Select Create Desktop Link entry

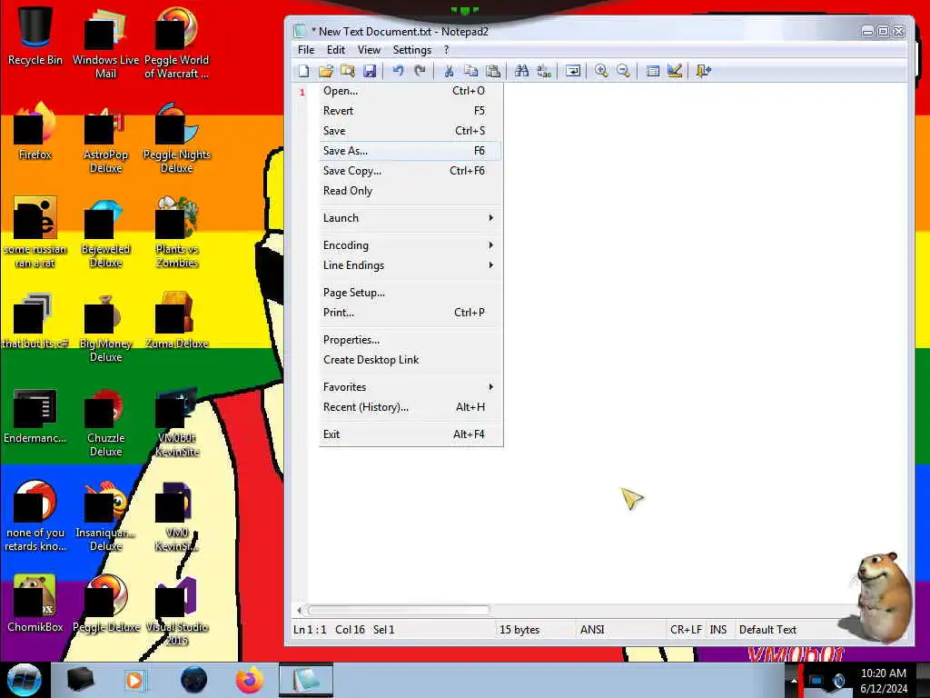(411, 360)
